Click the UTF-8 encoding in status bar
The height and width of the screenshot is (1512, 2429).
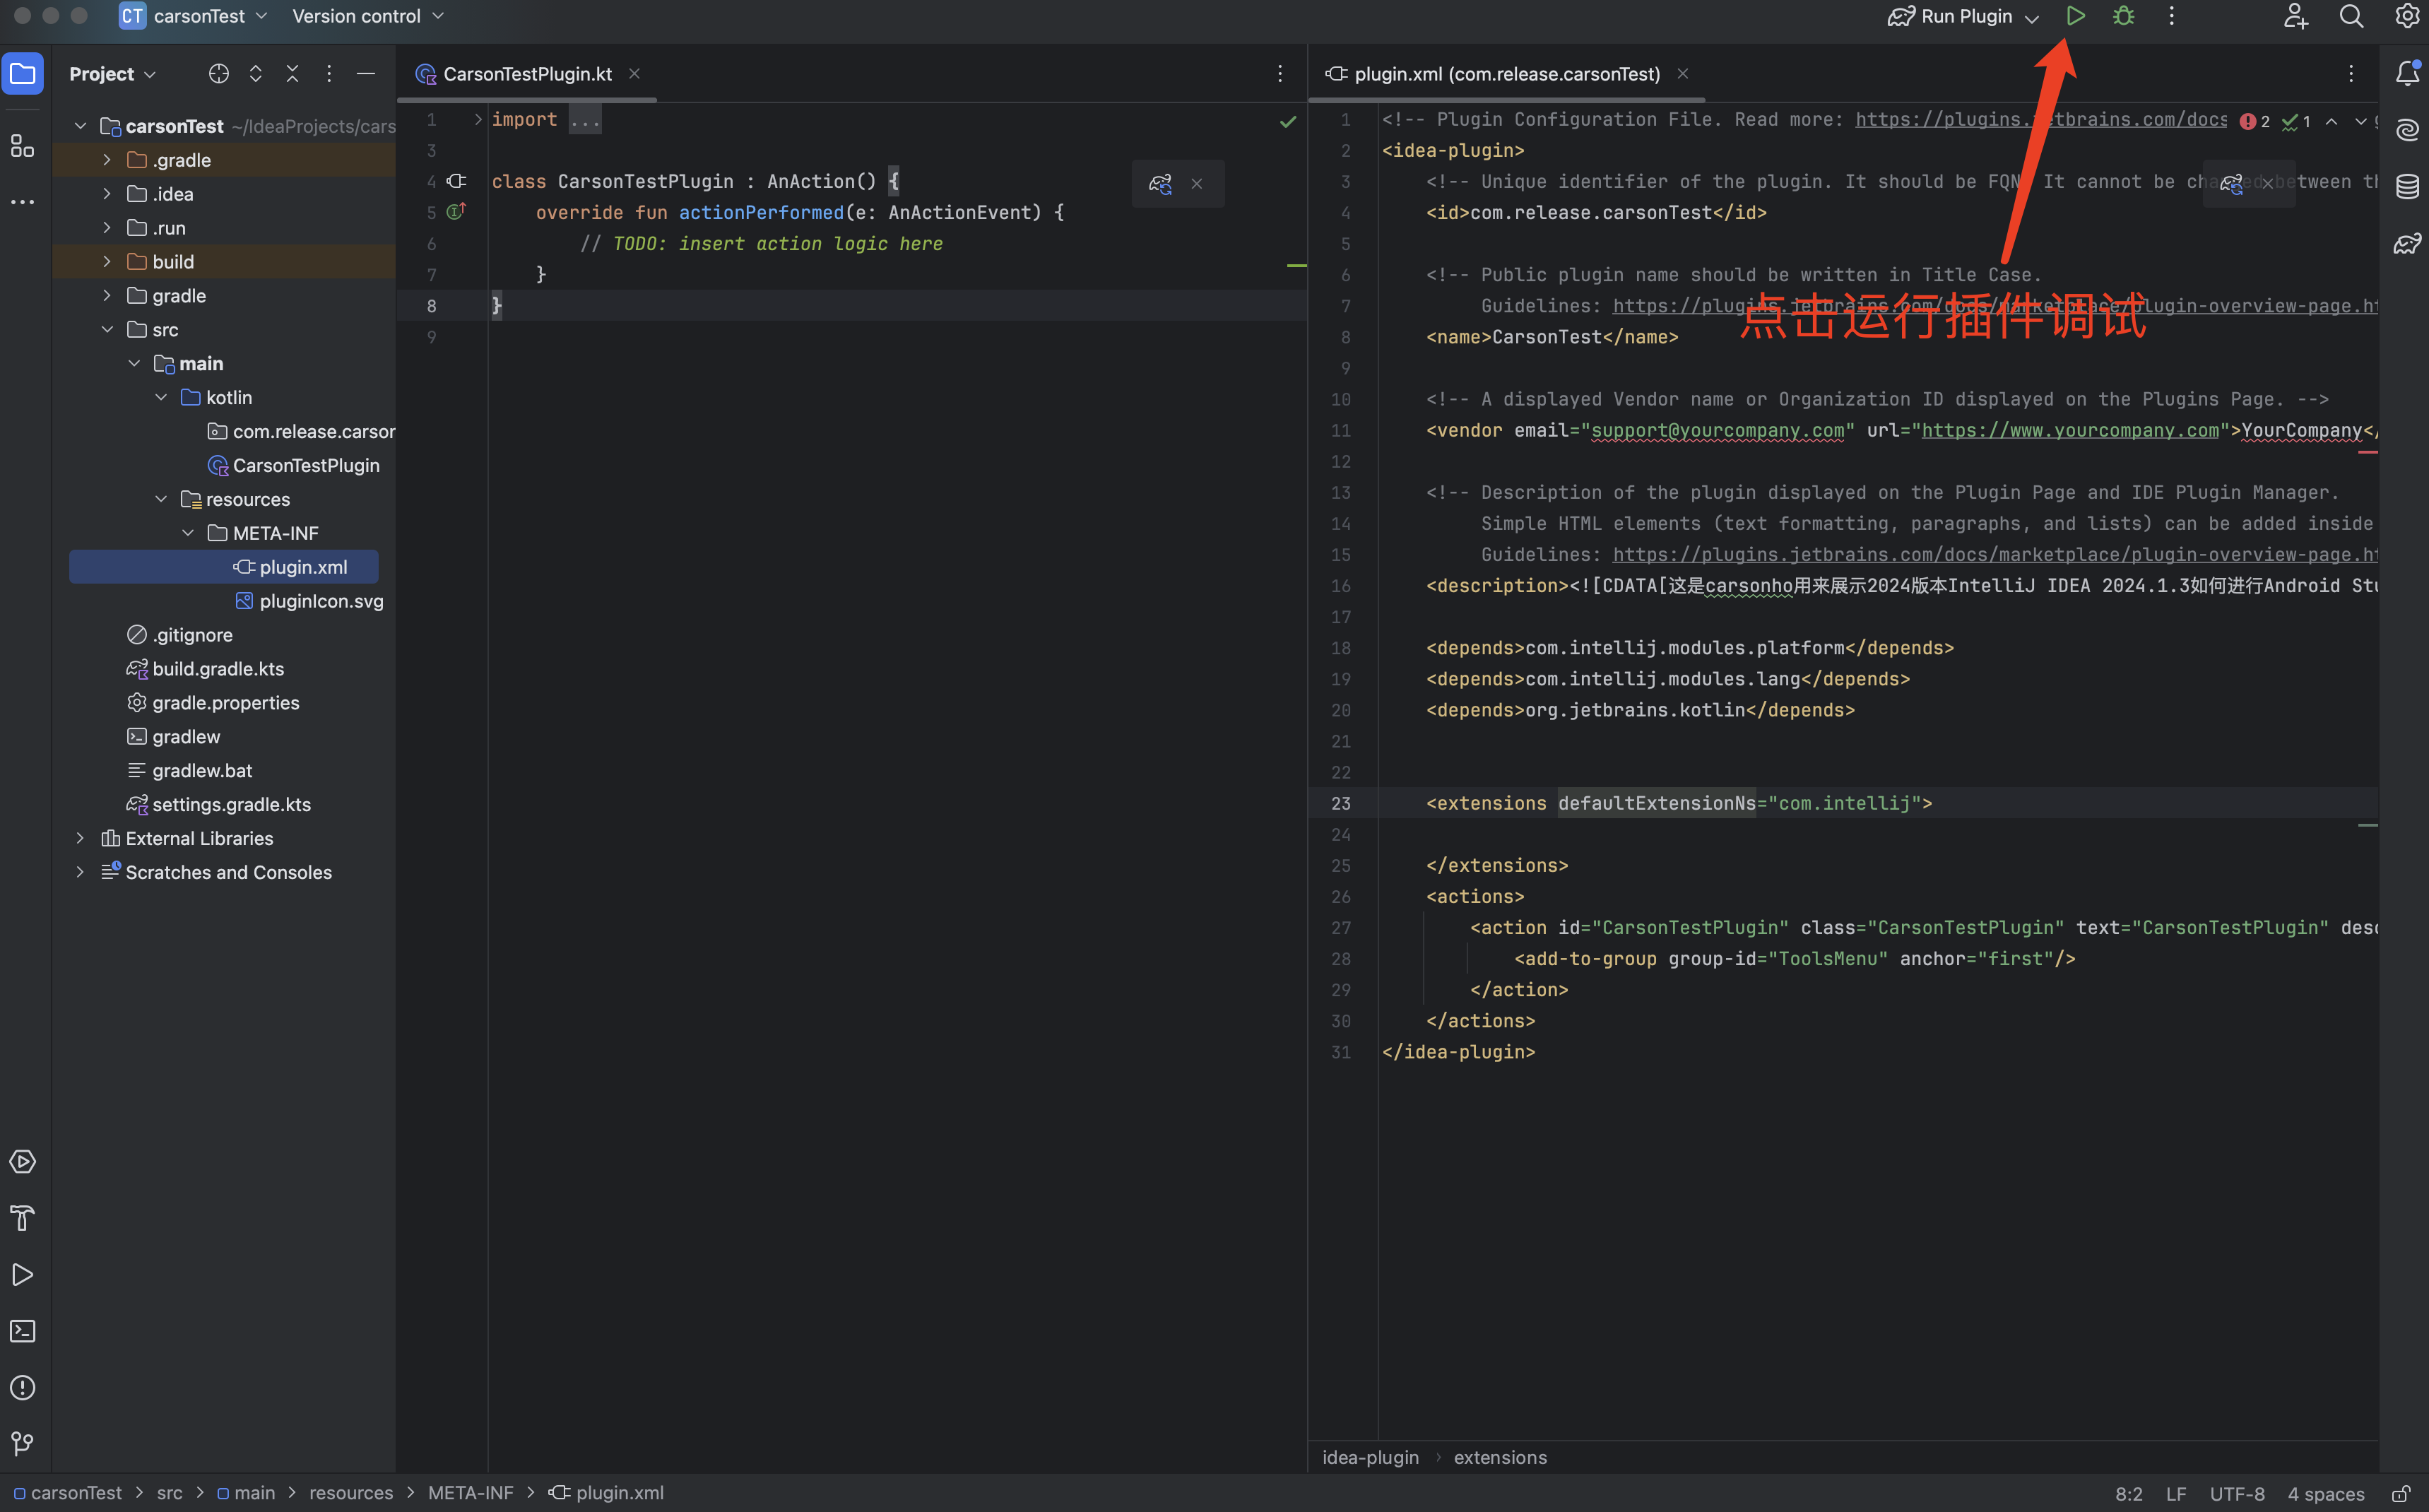[x=2236, y=1493]
